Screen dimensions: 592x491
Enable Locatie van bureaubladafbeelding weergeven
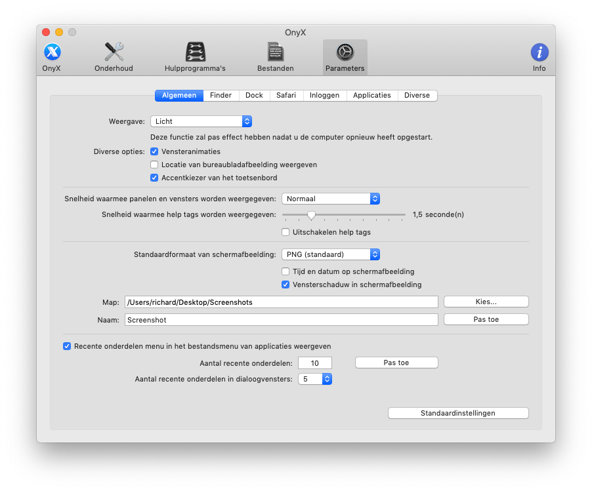[154, 165]
